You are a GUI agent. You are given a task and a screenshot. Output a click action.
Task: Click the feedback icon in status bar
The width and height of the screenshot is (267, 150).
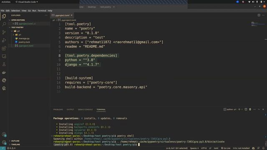tap(258, 148)
